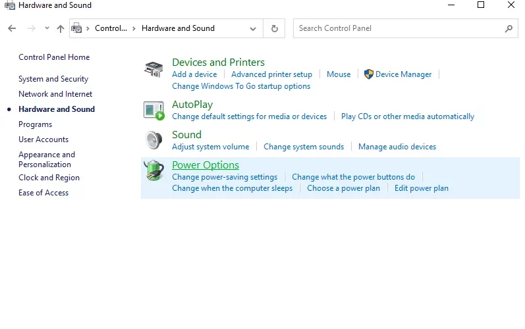Click the AutoPlay category icon
Screen dimensions: 525x329
coord(153,111)
